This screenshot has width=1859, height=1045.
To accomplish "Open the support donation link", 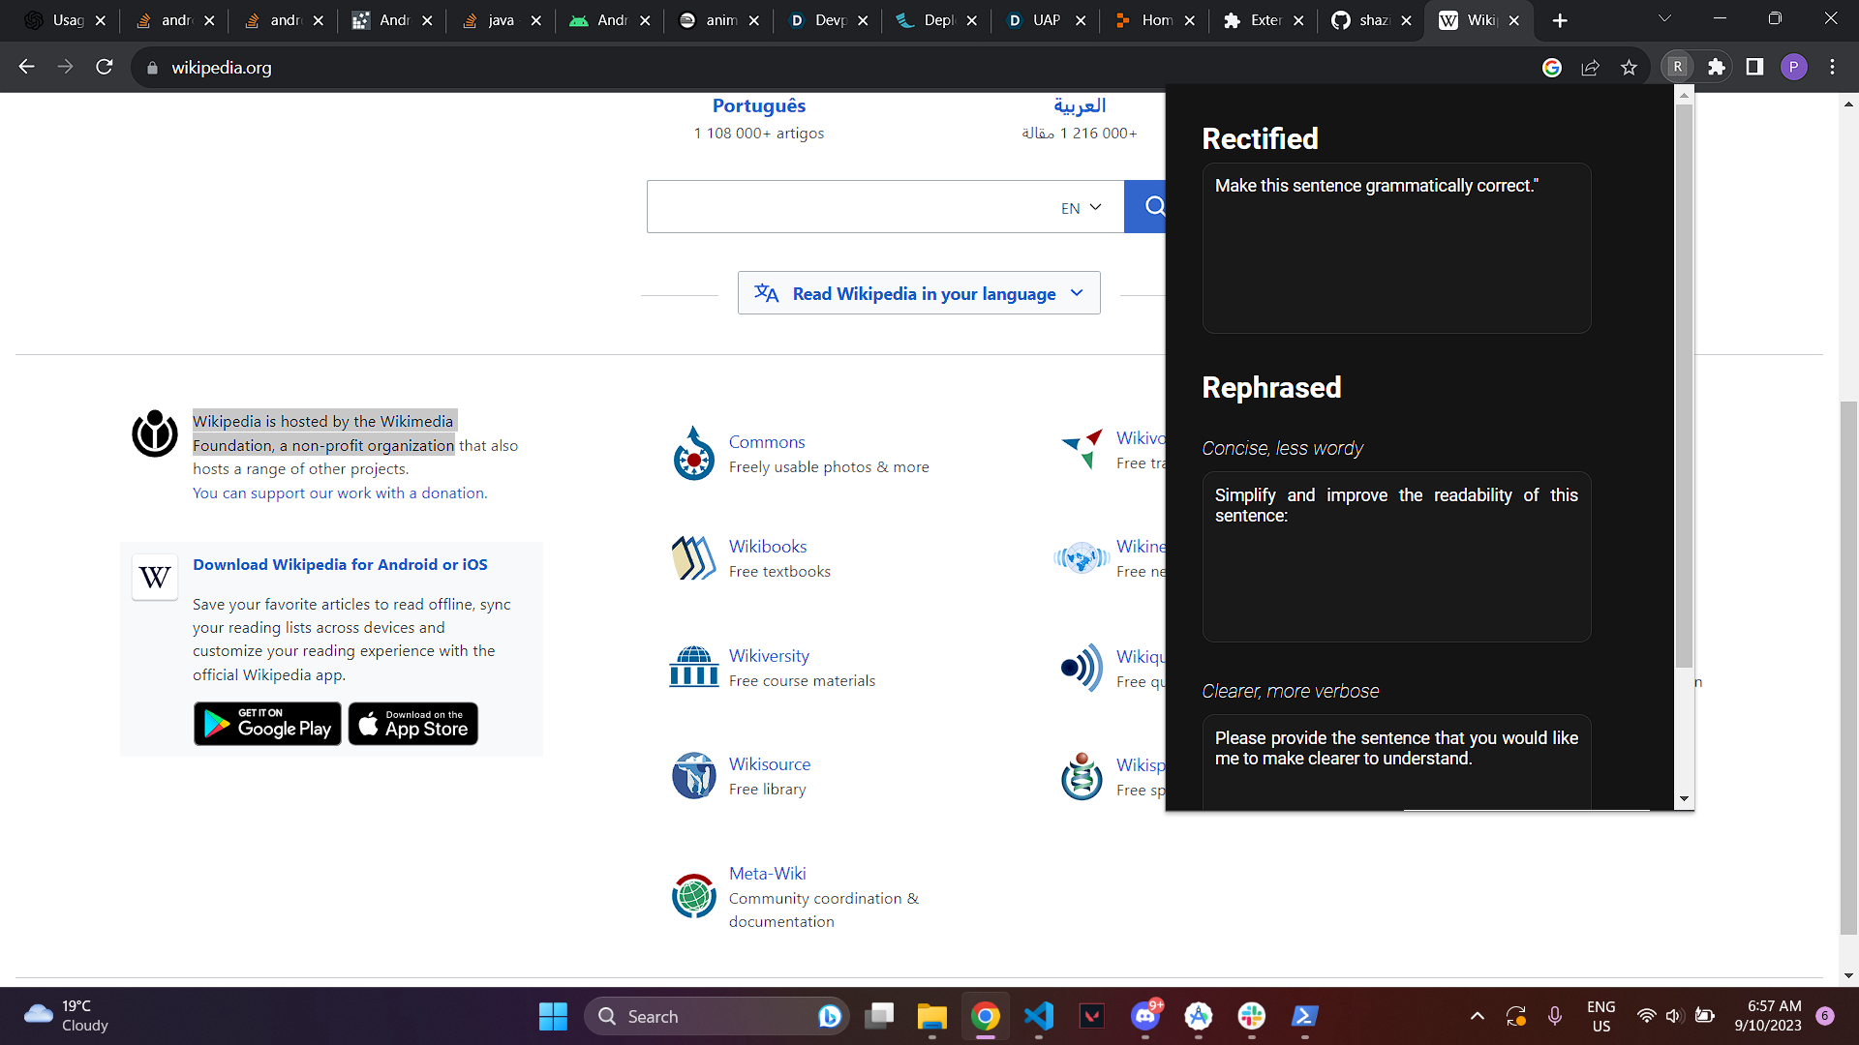I will tap(339, 493).
